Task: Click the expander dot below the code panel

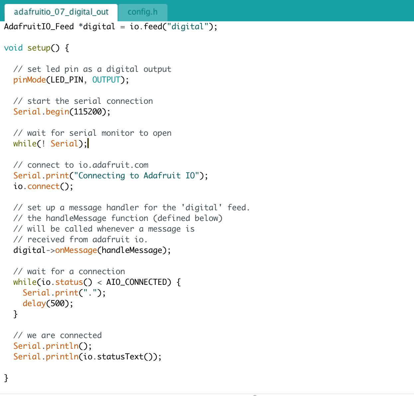Action: 255,395
